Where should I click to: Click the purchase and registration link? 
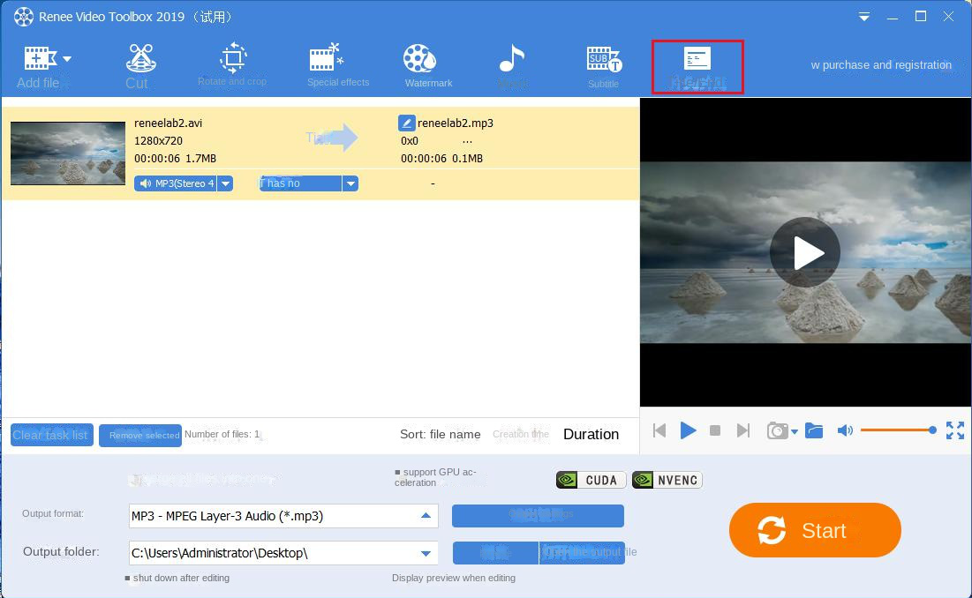tap(879, 64)
